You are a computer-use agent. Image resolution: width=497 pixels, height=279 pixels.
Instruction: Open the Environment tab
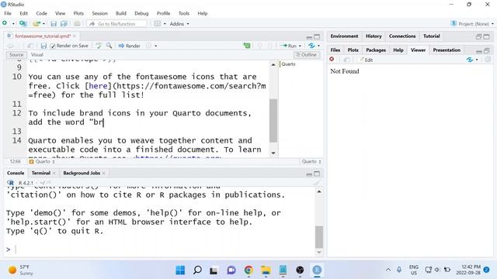click(x=344, y=36)
